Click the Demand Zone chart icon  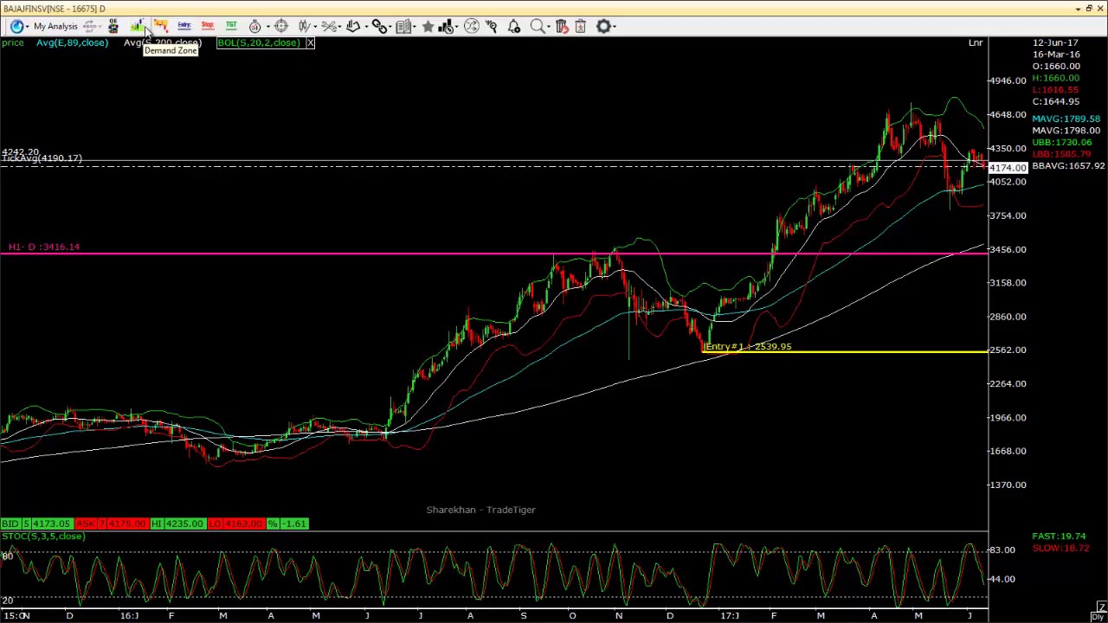click(138, 26)
